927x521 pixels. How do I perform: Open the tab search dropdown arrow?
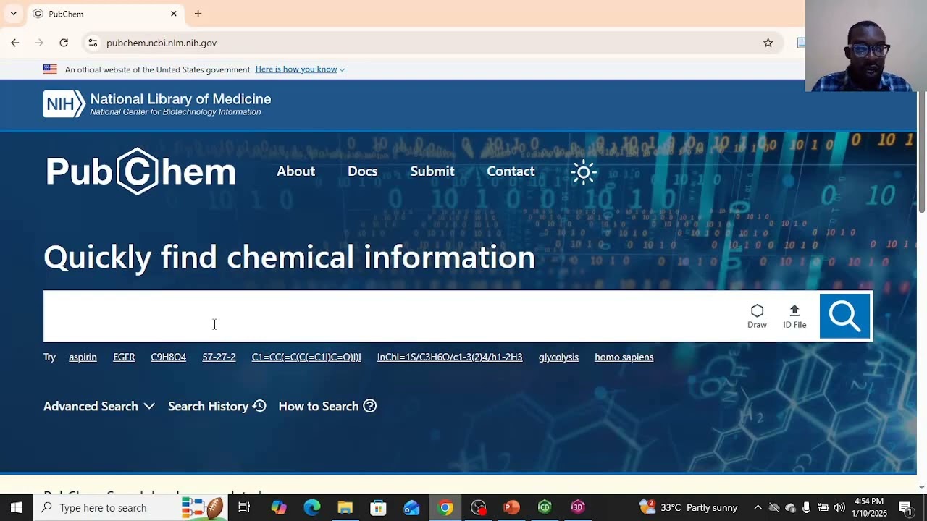click(13, 14)
